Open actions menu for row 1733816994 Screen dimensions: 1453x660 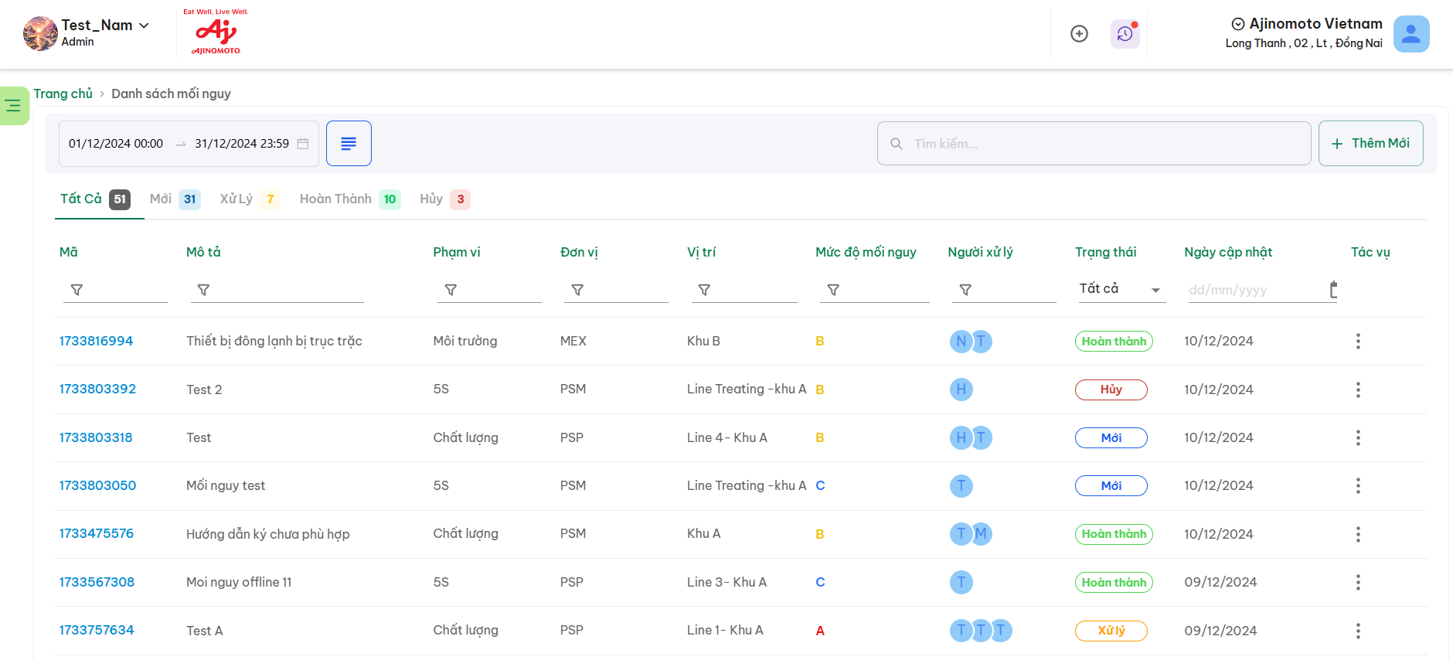point(1358,341)
